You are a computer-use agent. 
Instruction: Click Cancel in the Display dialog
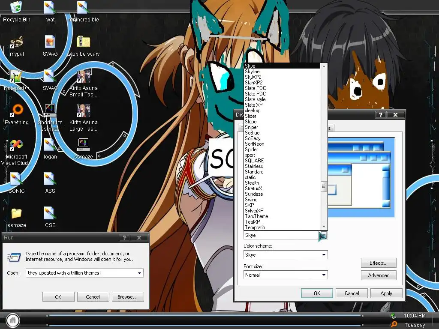click(x=352, y=293)
